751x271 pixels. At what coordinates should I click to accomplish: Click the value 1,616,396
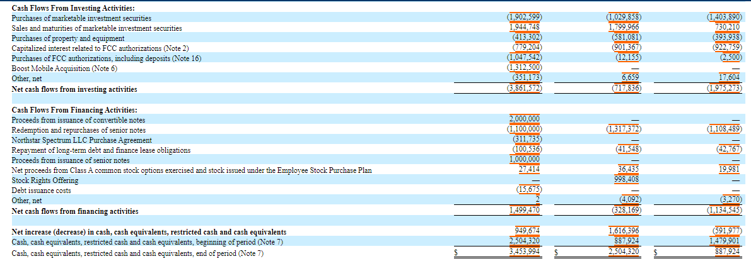624,232
